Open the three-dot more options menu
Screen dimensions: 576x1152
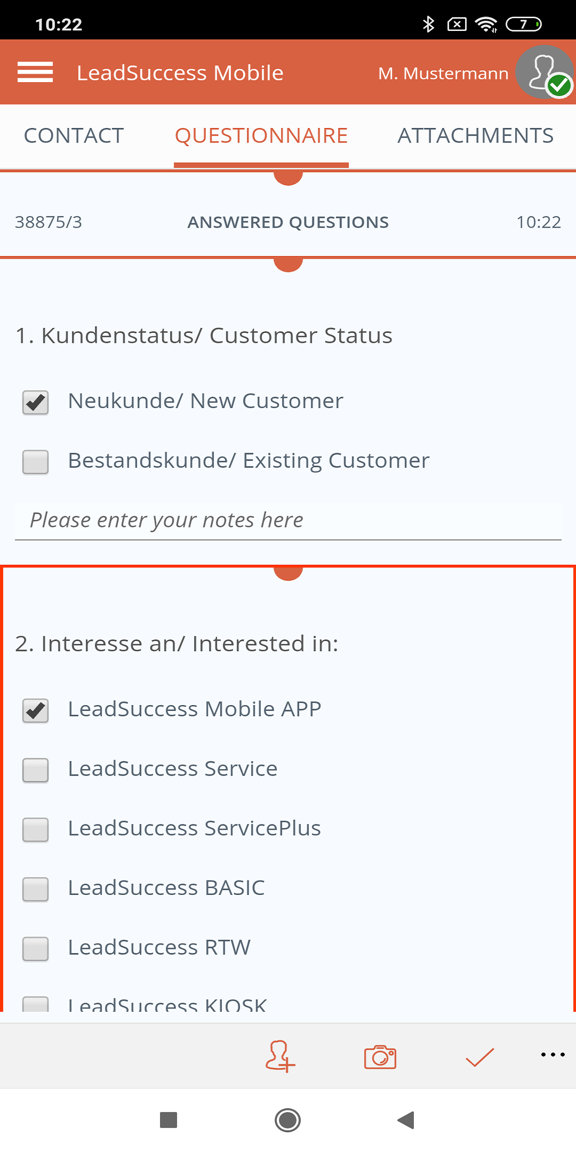click(x=553, y=1055)
